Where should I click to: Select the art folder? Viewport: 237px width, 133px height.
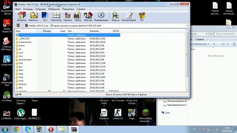pyautogui.click(x=67, y=49)
